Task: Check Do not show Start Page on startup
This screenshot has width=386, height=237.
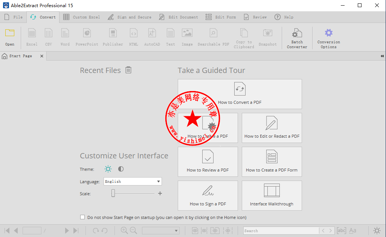Action: pos(82,217)
